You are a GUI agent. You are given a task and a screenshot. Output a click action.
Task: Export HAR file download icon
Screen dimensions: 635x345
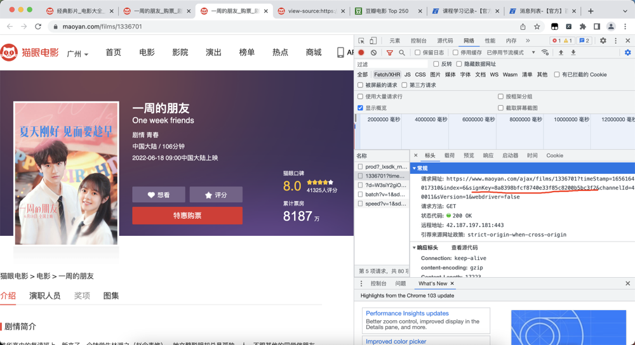(573, 53)
